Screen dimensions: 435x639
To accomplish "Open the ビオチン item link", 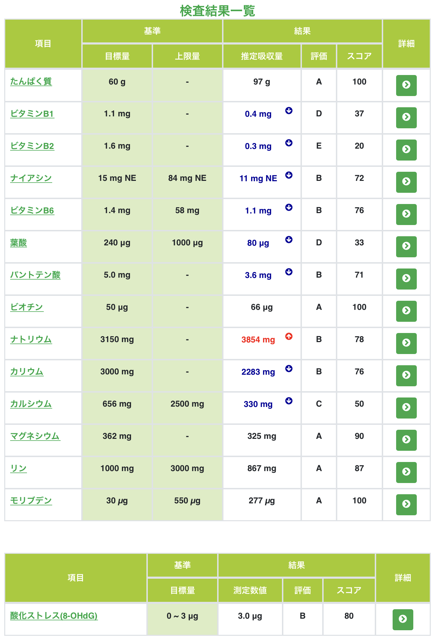I will click(27, 307).
